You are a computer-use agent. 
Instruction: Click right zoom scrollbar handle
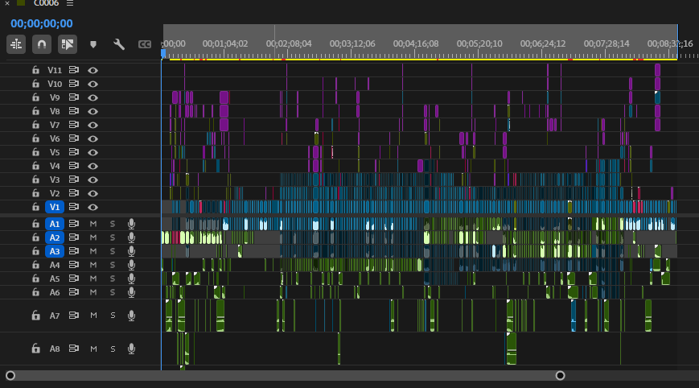[561, 375]
